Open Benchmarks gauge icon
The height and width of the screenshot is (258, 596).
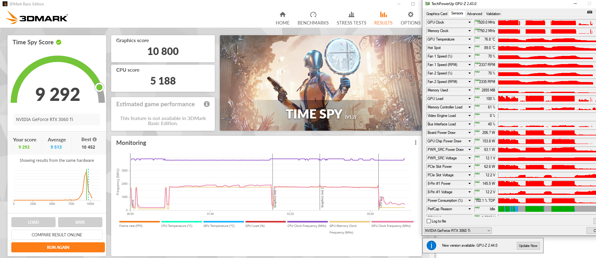tap(313, 14)
